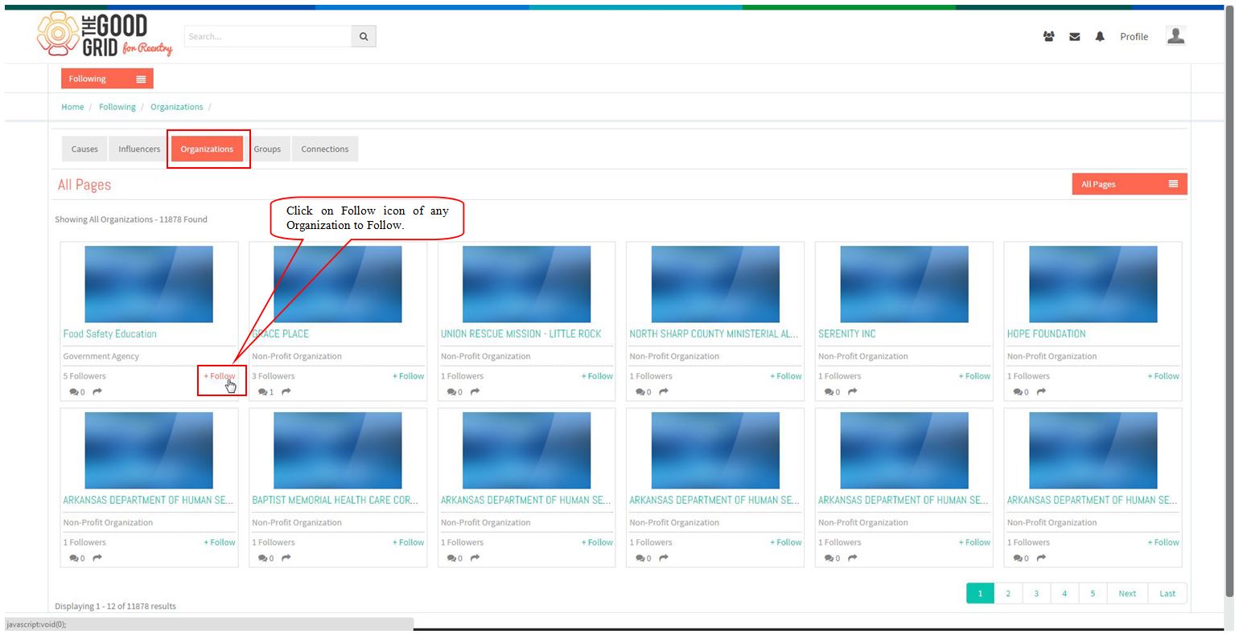1239x634 pixels.
Task: Open comments on NORTH SHARP COUNTY card
Action: click(644, 392)
